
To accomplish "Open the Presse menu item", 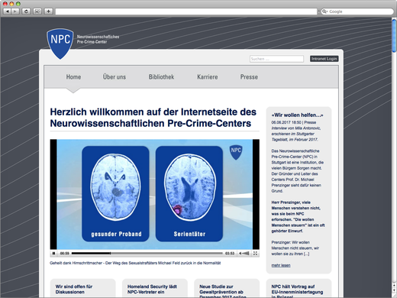I will tap(249, 77).
